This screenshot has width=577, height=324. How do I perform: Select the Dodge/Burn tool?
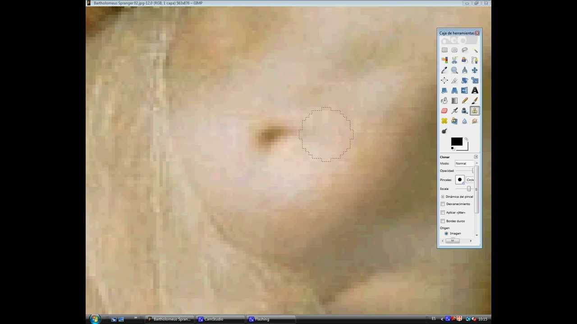(x=444, y=131)
